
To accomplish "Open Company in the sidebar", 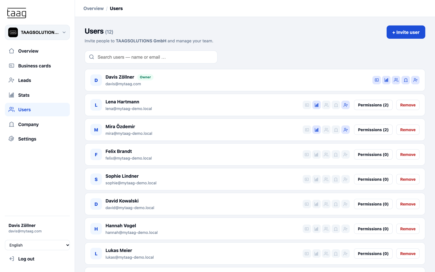I will 37,124.
